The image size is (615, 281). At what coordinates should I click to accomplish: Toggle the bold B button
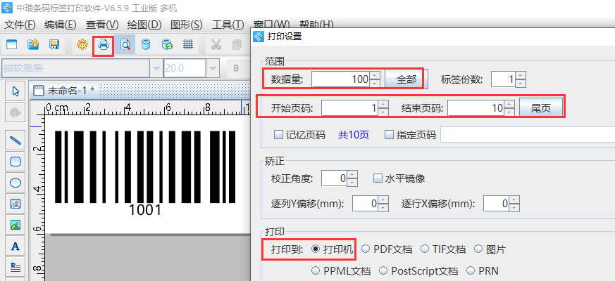coord(236,68)
